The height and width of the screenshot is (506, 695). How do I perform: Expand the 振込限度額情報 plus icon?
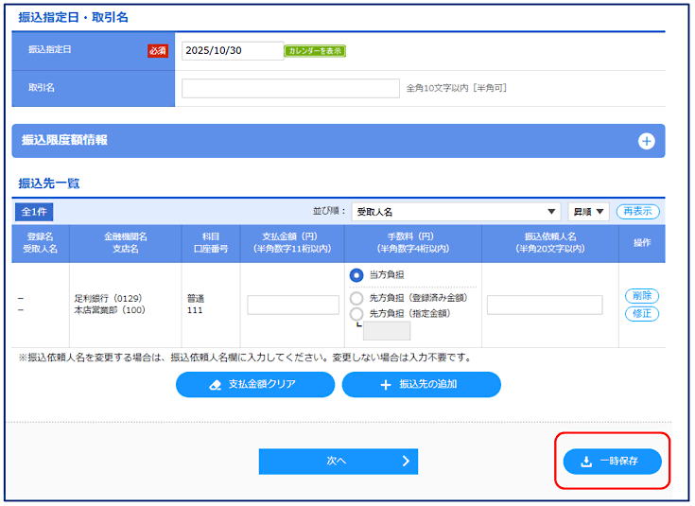point(646,141)
